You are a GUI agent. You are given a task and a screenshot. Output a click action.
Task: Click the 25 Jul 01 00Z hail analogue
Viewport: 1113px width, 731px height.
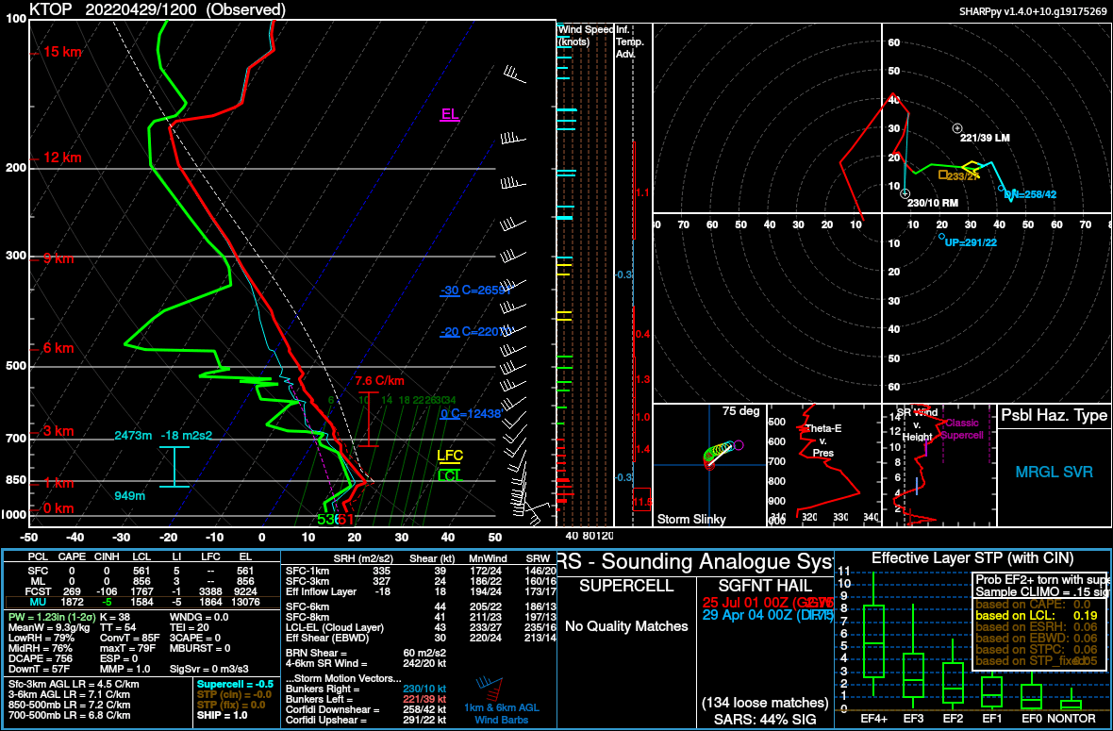click(762, 602)
